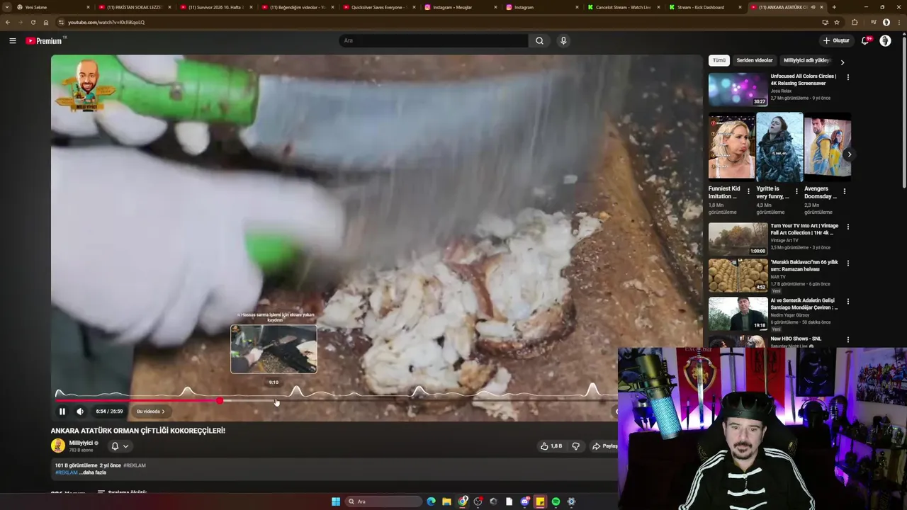
Task: Open the browser home page
Action: 46,22
